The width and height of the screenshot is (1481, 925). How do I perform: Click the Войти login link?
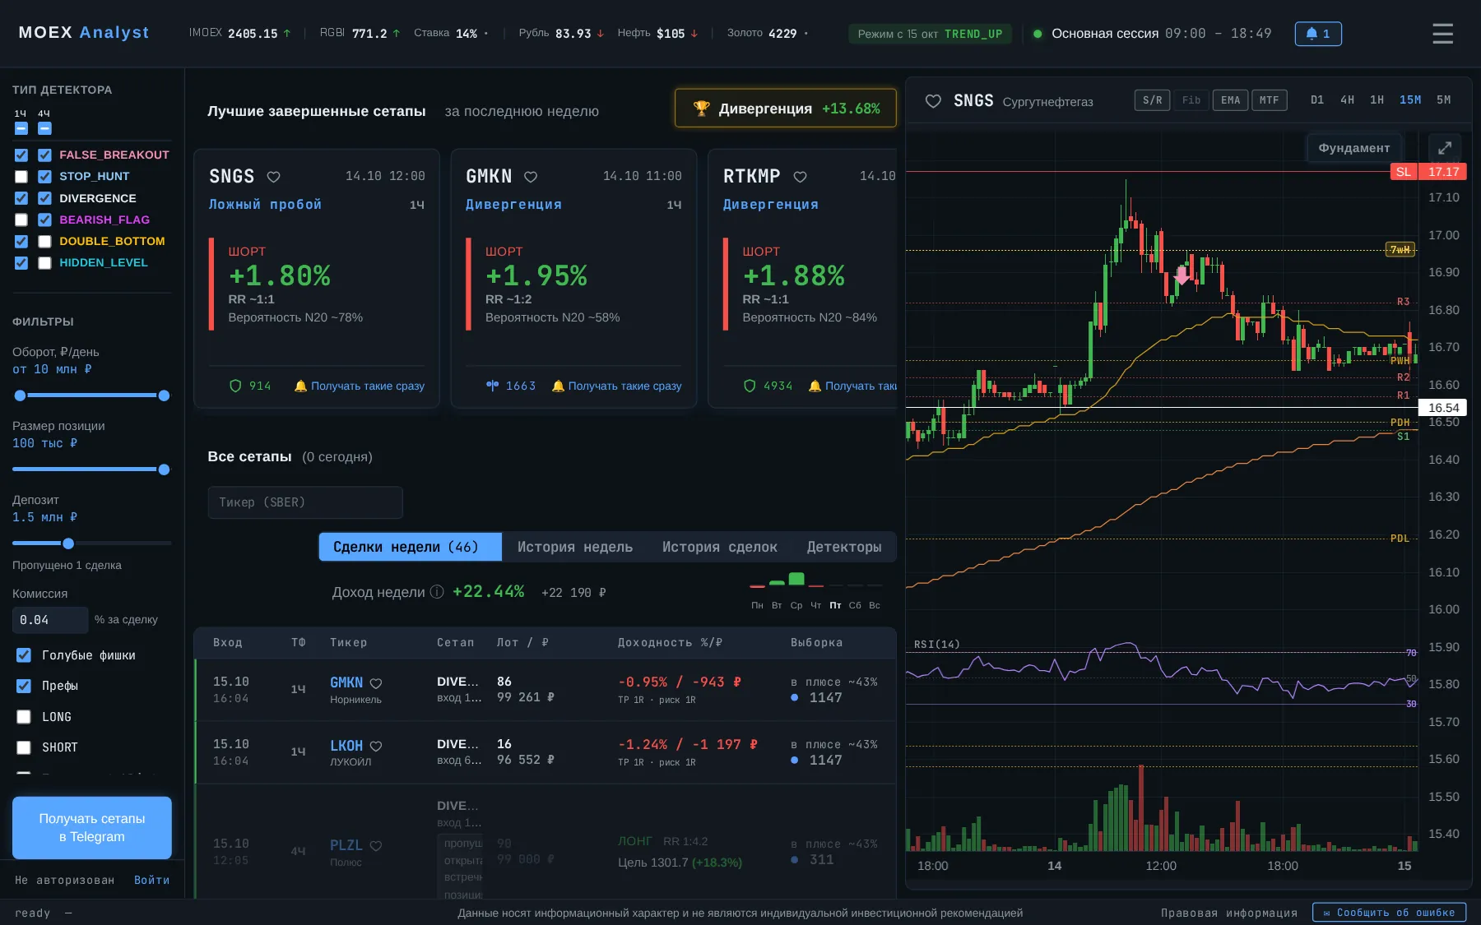pos(151,880)
